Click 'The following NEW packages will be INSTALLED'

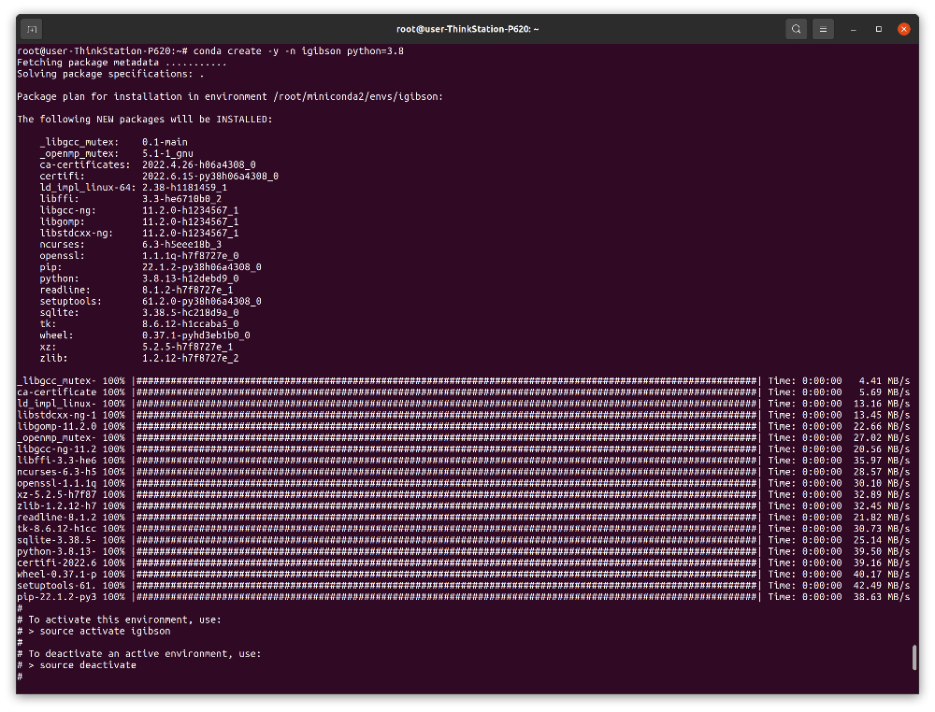point(144,120)
